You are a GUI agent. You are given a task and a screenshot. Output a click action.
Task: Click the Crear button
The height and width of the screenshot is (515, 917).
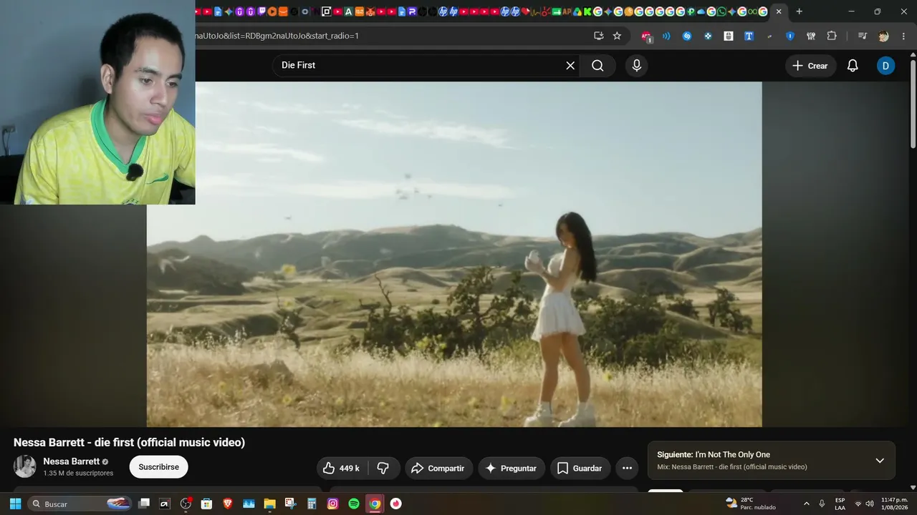point(810,66)
